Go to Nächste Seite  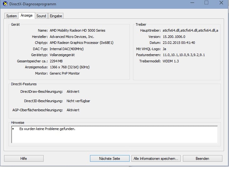110,159
